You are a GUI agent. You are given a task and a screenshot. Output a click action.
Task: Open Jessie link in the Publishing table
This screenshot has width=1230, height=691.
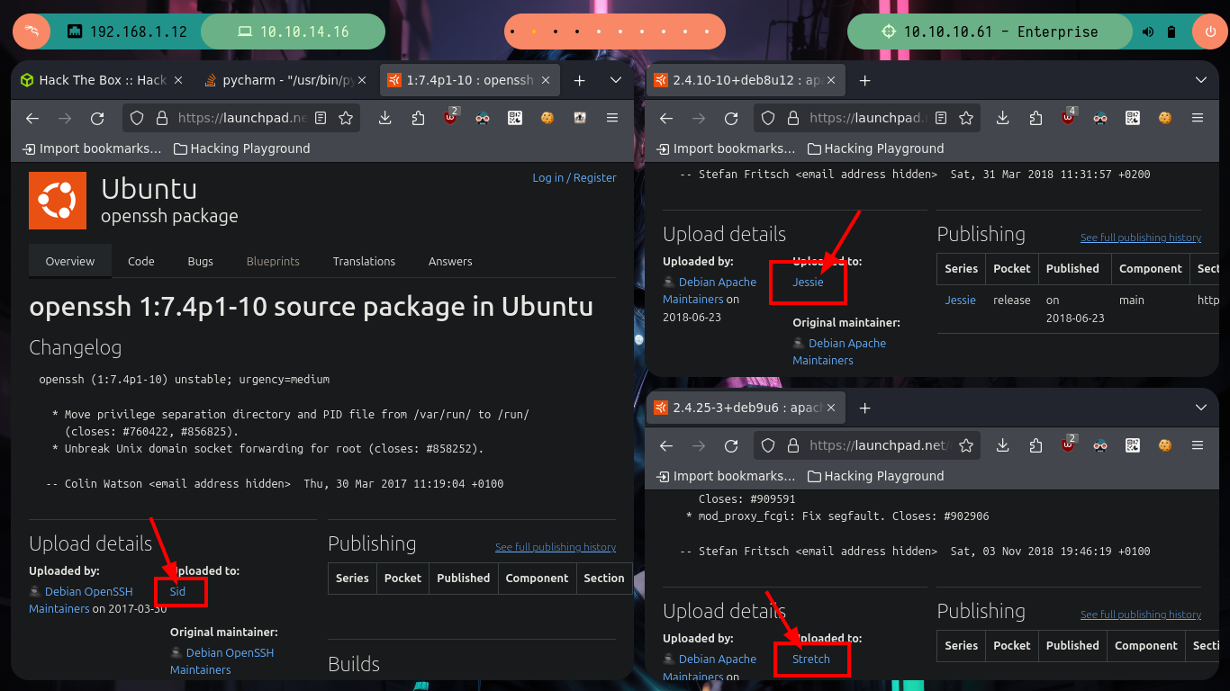click(960, 300)
